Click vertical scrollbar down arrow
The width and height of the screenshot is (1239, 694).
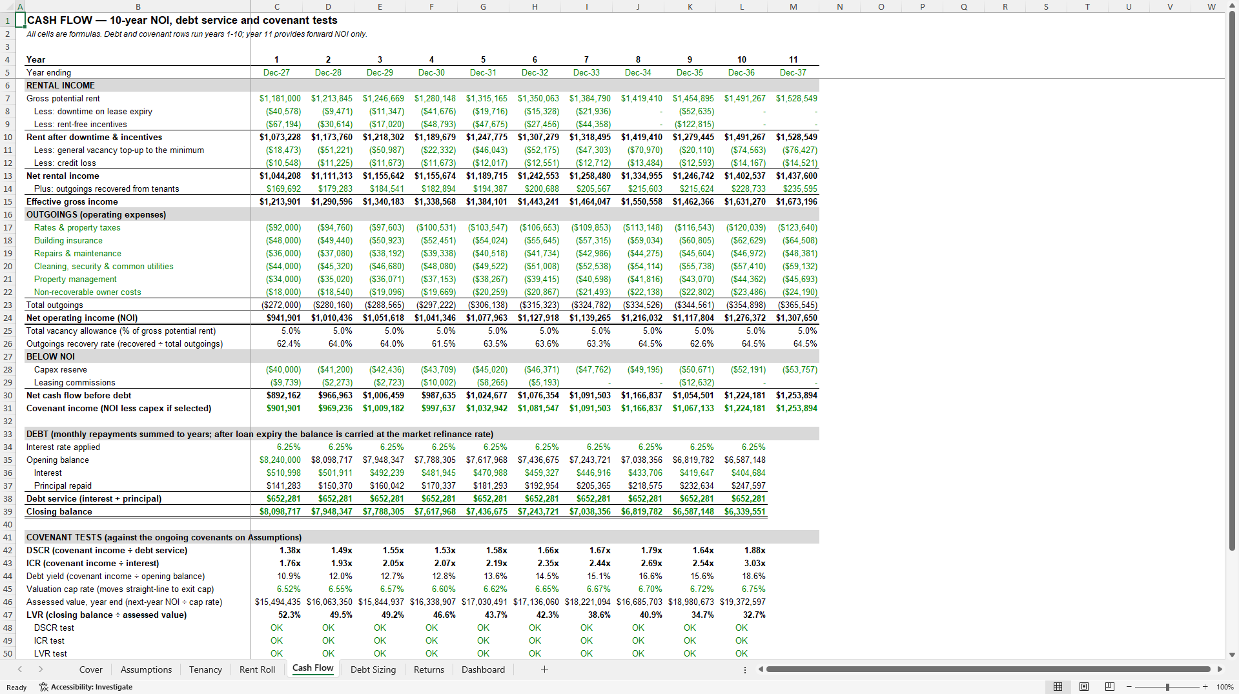pos(1232,655)
